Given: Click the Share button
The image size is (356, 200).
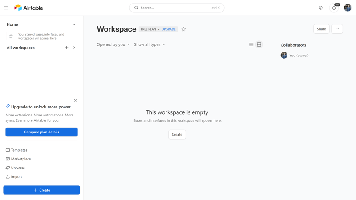Looking at the screenshot, I should [321, 29].
